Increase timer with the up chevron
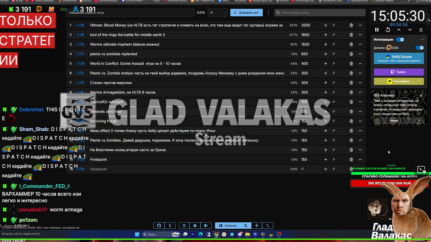The image size is (431, 242). click(x=399, y=30)
